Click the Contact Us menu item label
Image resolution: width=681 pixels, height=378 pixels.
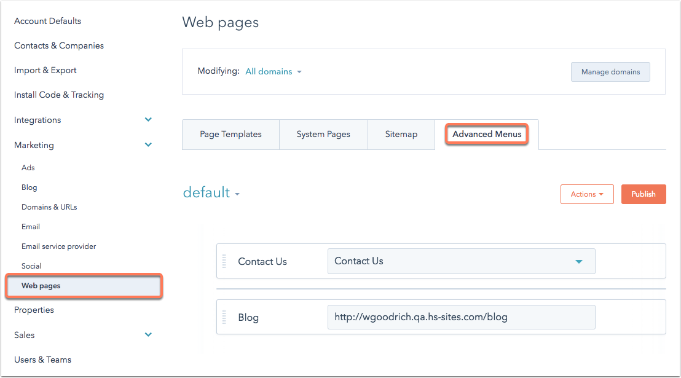(262, 262)
